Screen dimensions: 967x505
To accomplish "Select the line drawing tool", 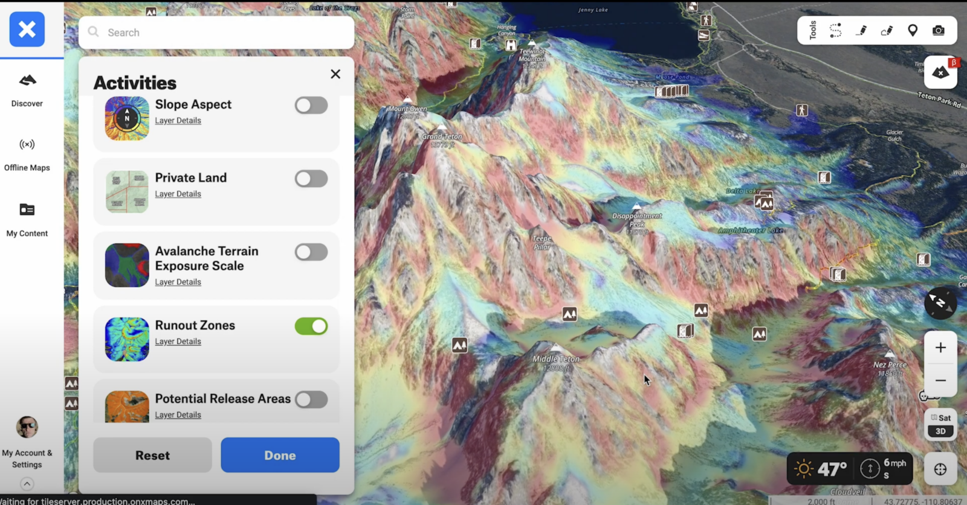I will point(861,31).
